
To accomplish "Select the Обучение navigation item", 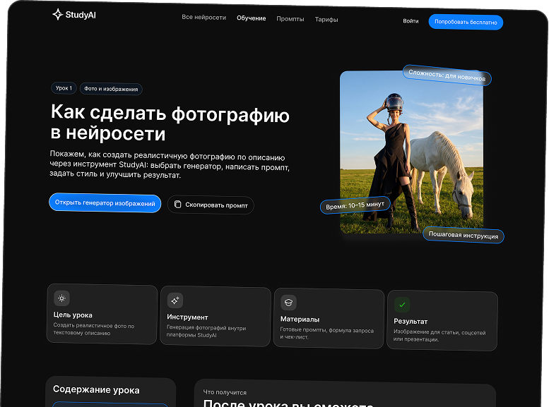I will tap(252, 18).
